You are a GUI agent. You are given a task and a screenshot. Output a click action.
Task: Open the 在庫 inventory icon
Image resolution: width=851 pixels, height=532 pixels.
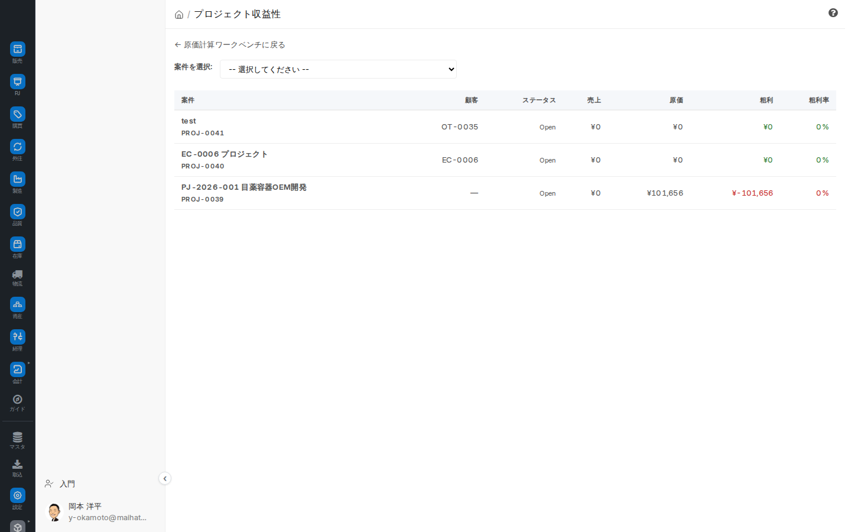coord(18,244)
